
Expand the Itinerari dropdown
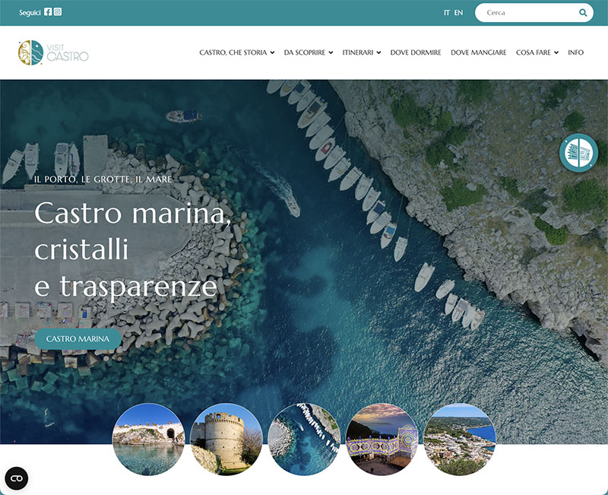pos(361,52)
